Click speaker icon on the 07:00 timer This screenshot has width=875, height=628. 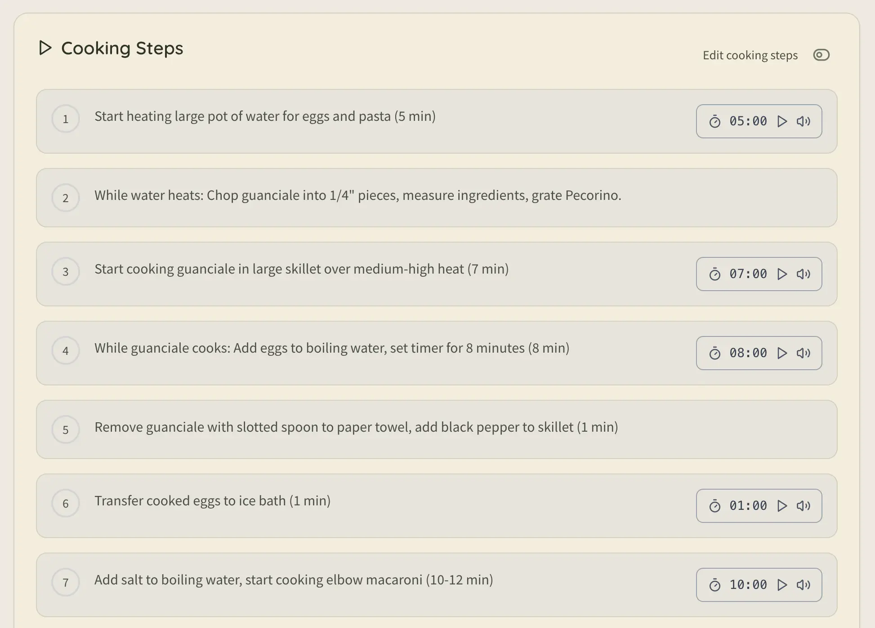click(x=803, y=274)
